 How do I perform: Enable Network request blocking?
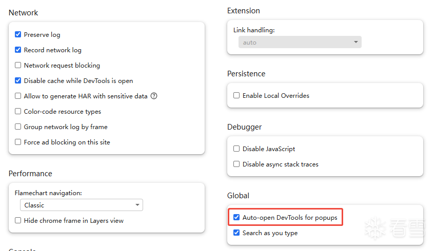[x=18, y=66]
